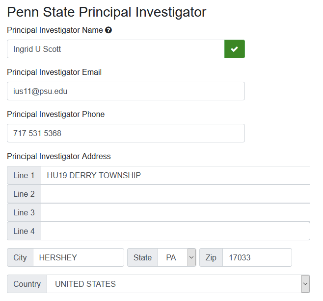Click the help icon beside Principal Investigator Name
Image resolution: width=323 pixels, height=301 pixels.
(x=108, y=30)
